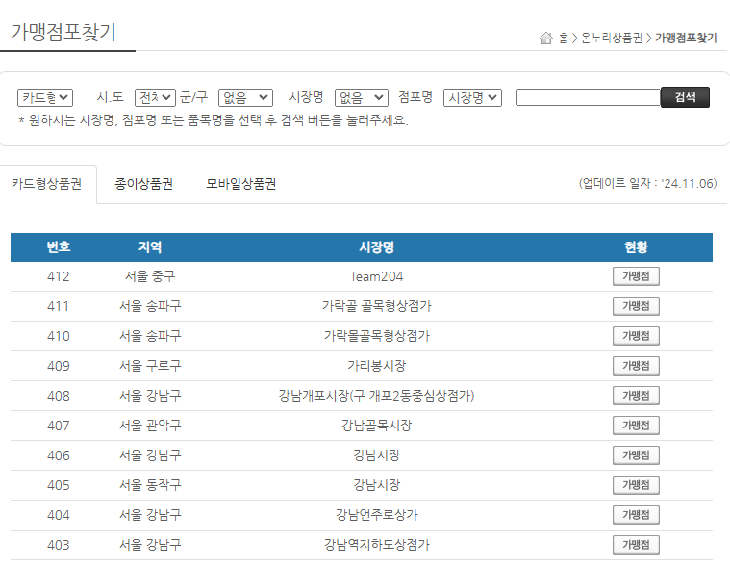The width and height of the screenshot is (730, 570).
Task: Expand the 군/구 dropdown
Action: point(245,98)
